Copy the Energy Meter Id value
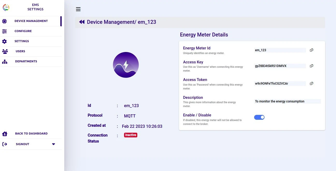The height and width of the screenshot is (171, 336). pyautogui.click(x=312, y=50)
